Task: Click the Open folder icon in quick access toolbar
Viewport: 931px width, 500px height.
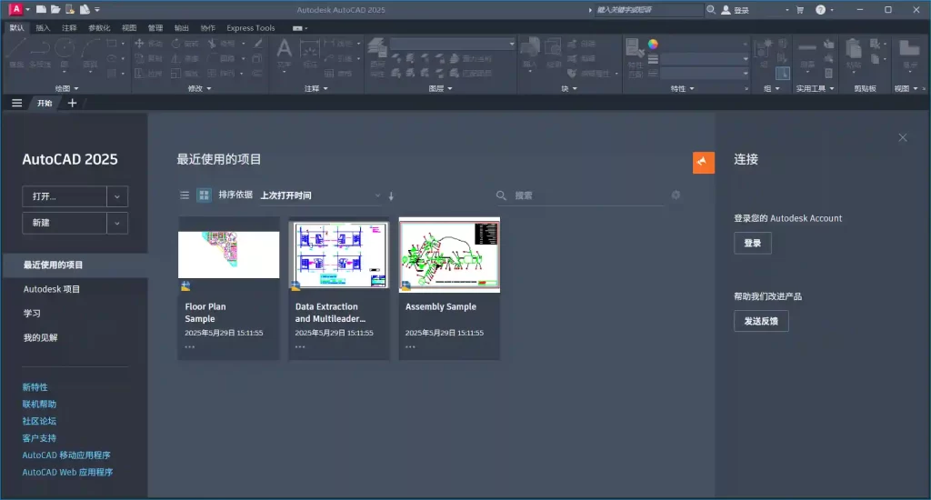Action: pos(55,9)
